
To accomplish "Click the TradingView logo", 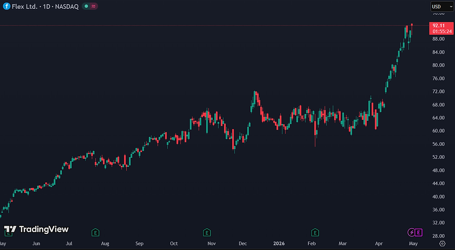I will tap(36, 229).
